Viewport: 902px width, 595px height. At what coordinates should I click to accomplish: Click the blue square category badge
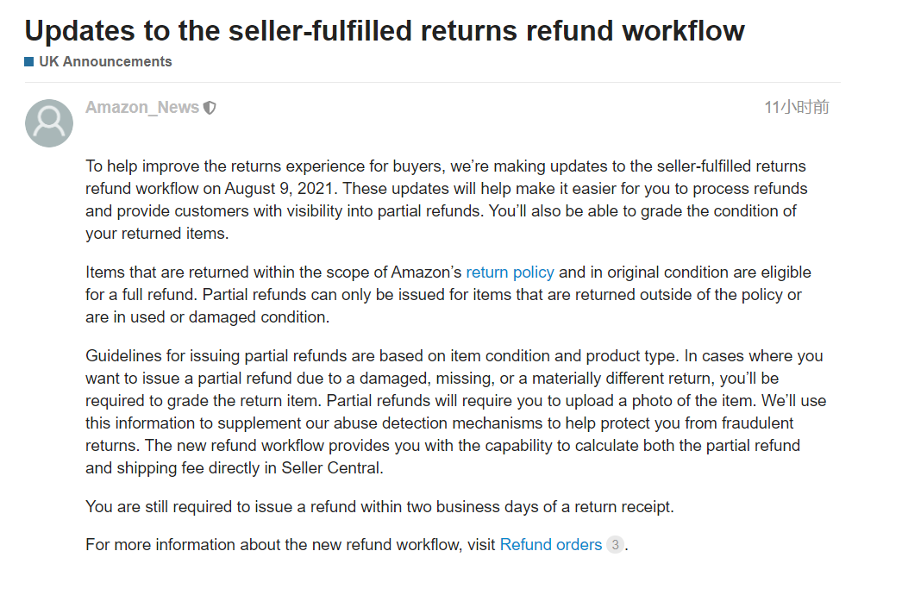(x=29, y=61)
